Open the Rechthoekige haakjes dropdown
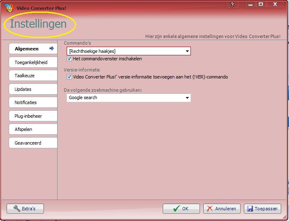This screenshot has width=289, height=221. (x=188, y=51)
